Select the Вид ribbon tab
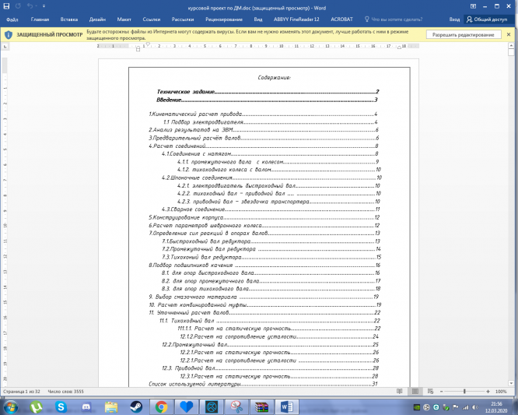 (258, 19)
